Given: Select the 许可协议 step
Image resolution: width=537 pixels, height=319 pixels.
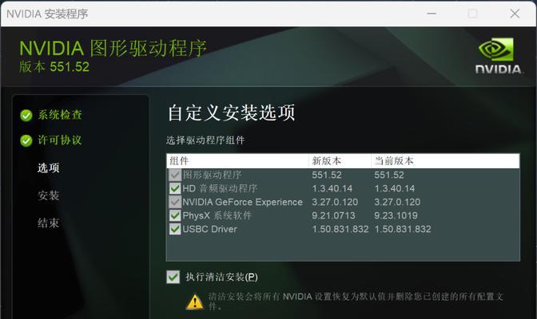Looking at the screenshot, I should [60, 140].
